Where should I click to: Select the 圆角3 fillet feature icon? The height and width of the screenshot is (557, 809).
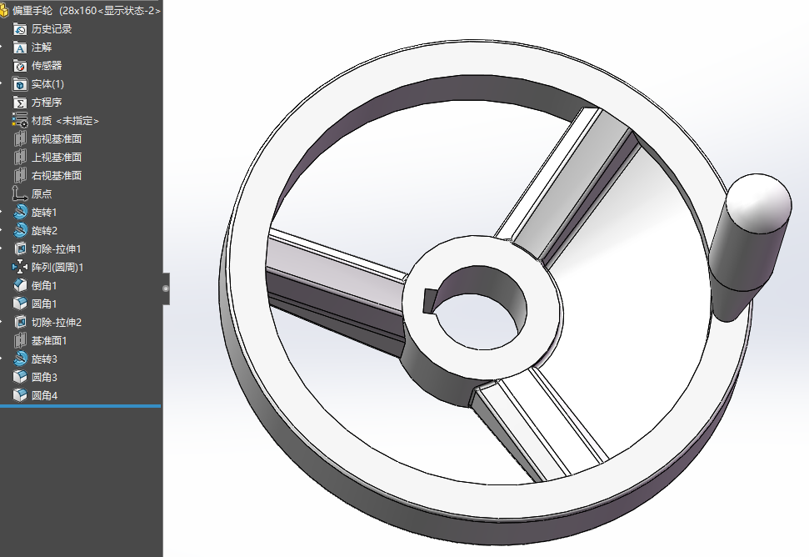(x=20, y=378)
